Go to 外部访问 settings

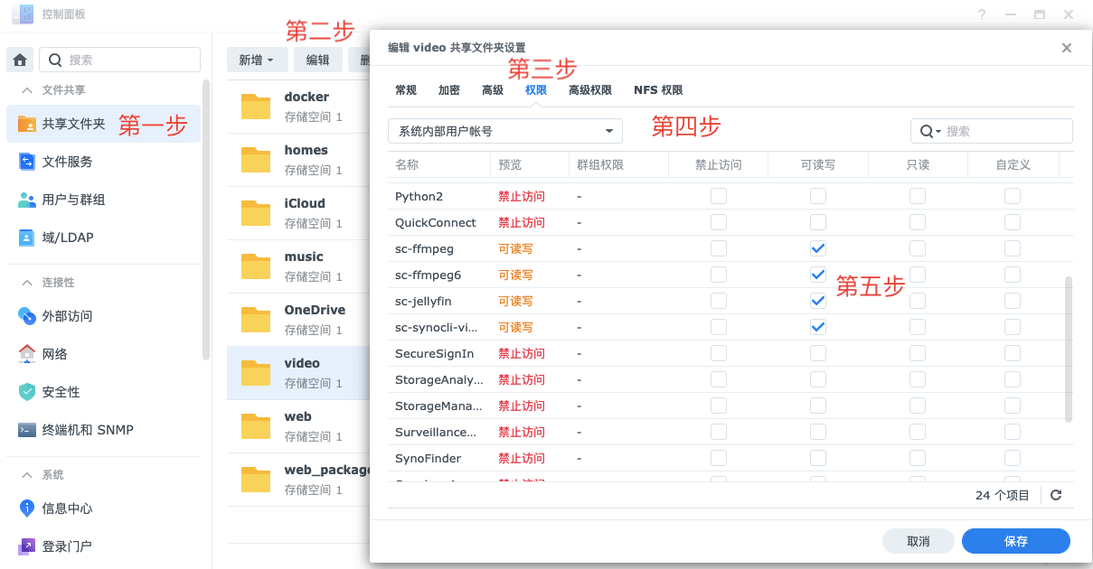pyautogui.click(x=67, y=316)
